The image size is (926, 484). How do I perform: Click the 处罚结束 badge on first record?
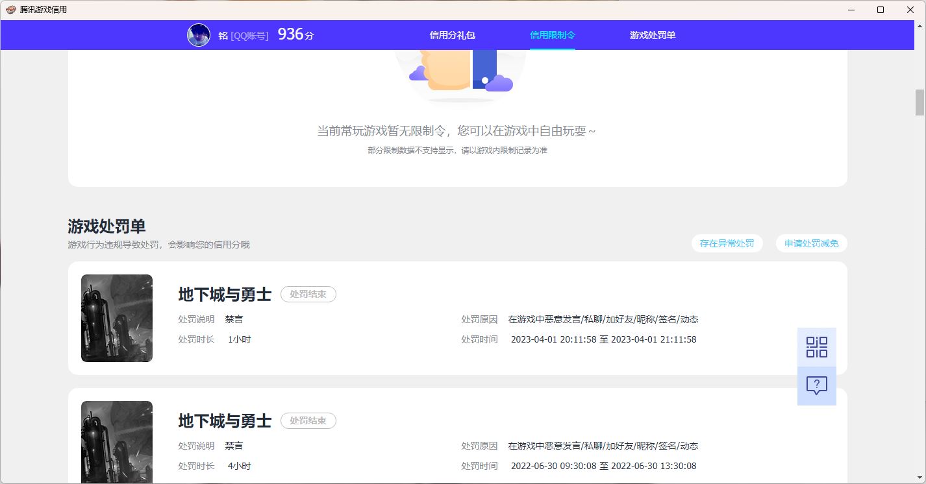point(308,294)
